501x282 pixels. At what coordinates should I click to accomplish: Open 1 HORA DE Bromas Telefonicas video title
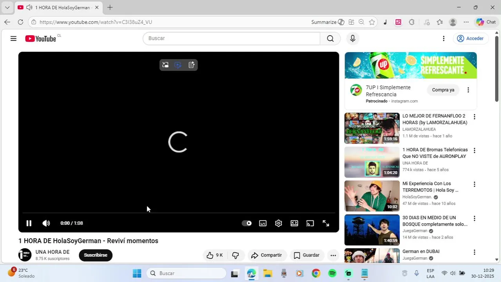tap(435, 153)
